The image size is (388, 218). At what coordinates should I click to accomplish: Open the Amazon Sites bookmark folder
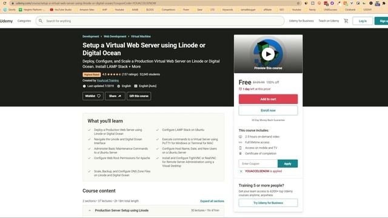coord(85,10)
